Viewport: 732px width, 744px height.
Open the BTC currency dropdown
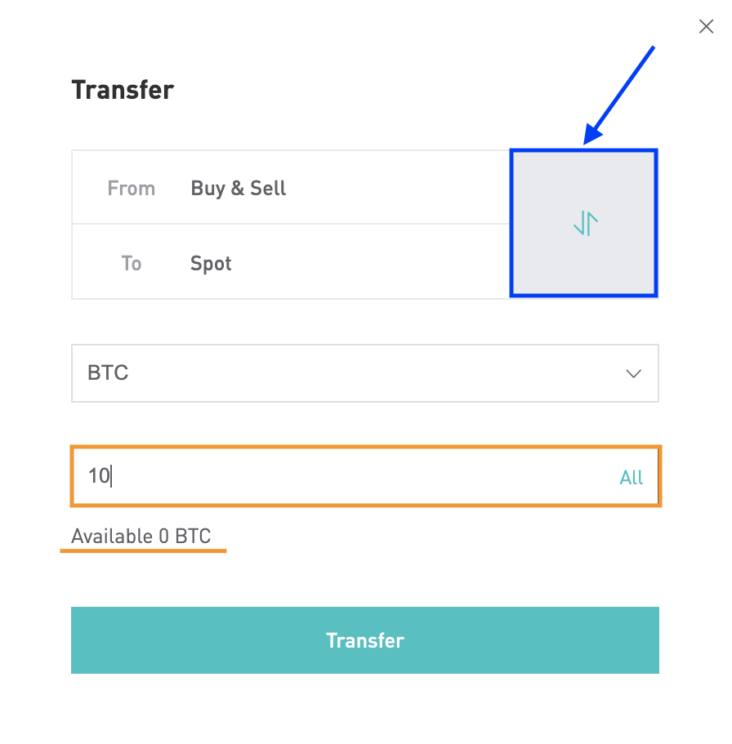[364, 373]
